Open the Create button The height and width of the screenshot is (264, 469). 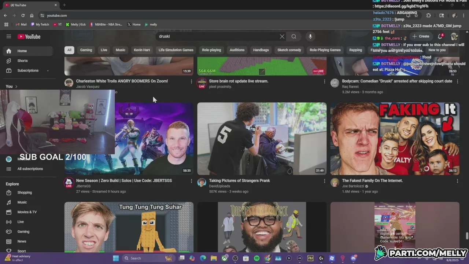pyautogui.click(x=421, y=36)
